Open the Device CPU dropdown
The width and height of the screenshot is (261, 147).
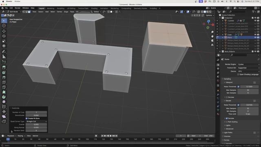coord(248,71)
